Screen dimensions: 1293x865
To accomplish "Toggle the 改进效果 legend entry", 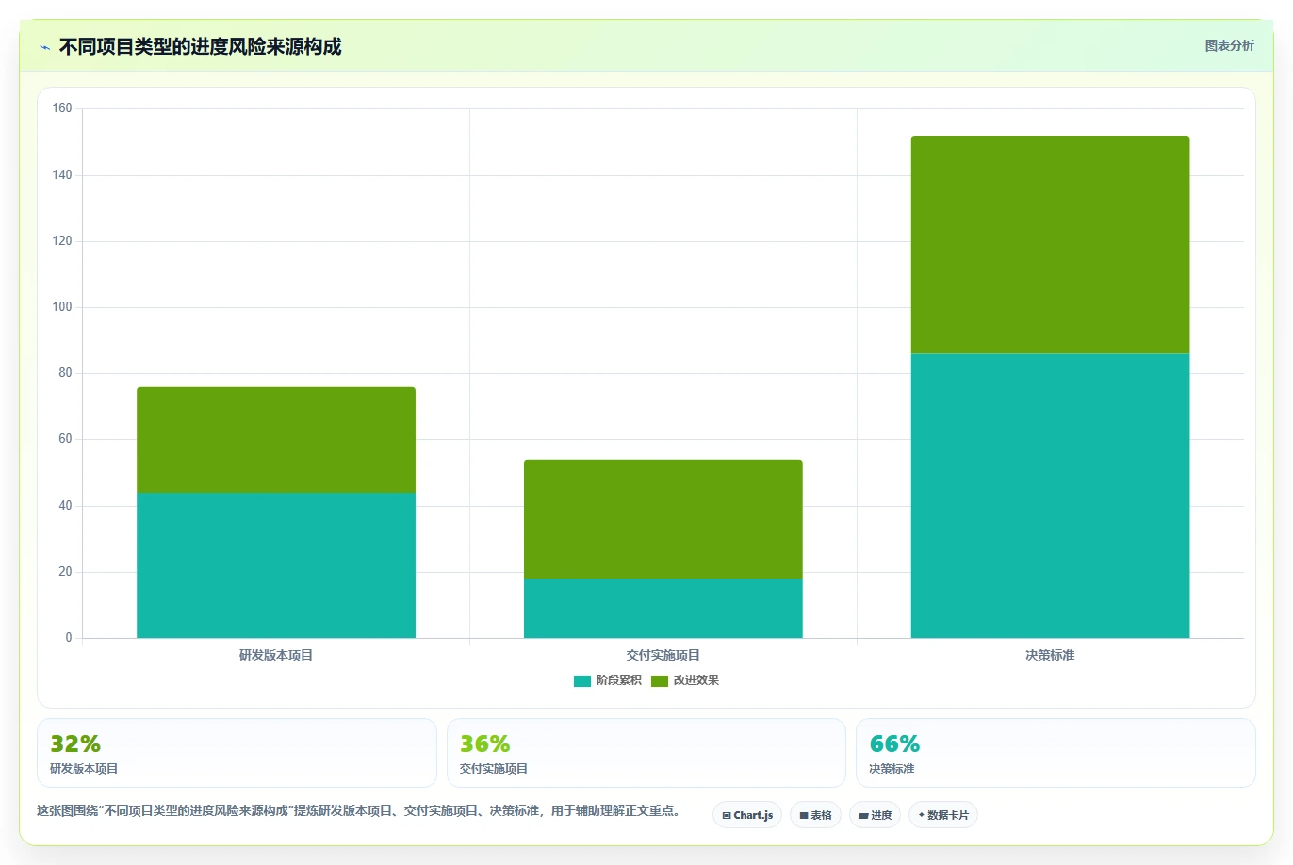I will coord(684,680).
